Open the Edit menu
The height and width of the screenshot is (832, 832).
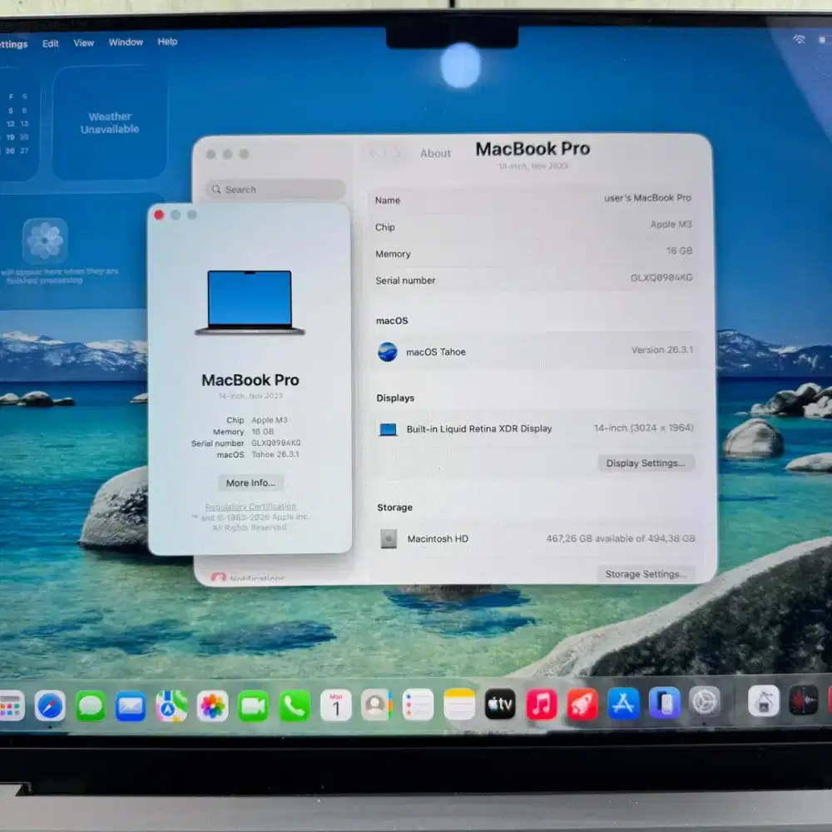(51, 43)
